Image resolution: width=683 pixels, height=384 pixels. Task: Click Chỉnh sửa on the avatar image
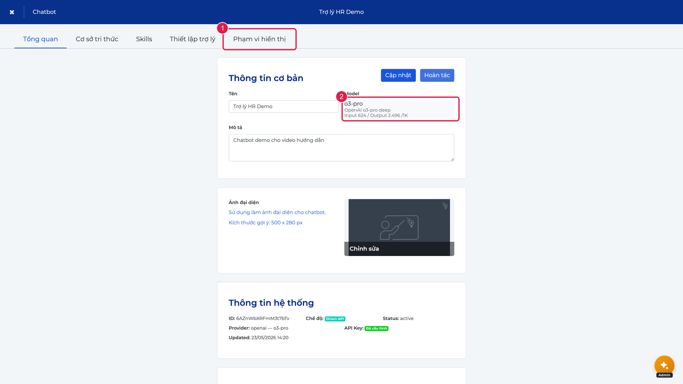pos(364,249)
